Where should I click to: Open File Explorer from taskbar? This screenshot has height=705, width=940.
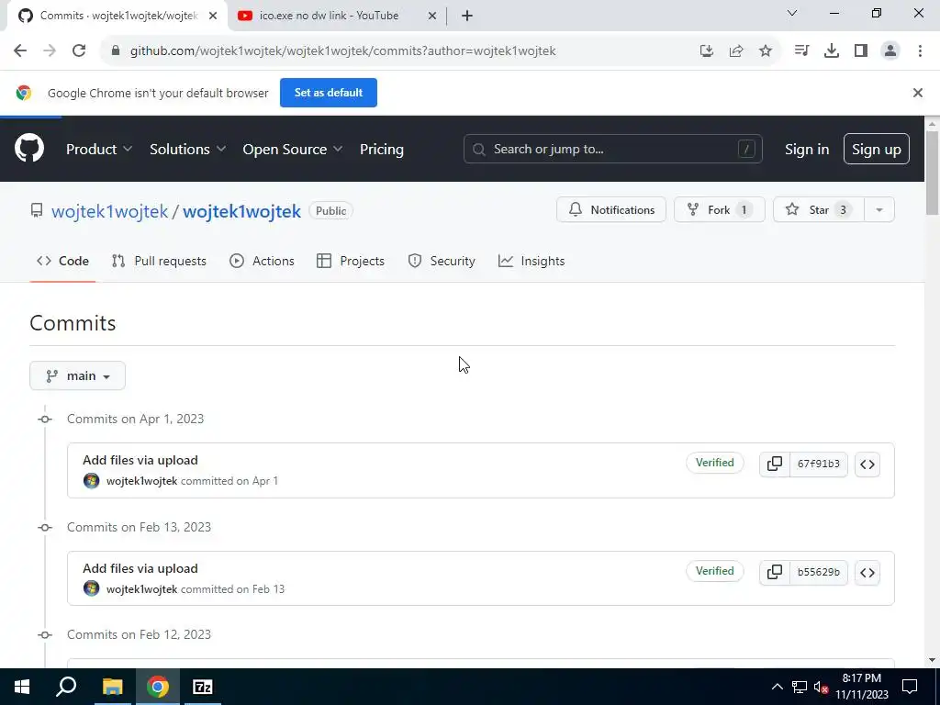click(x=112, y=687)
